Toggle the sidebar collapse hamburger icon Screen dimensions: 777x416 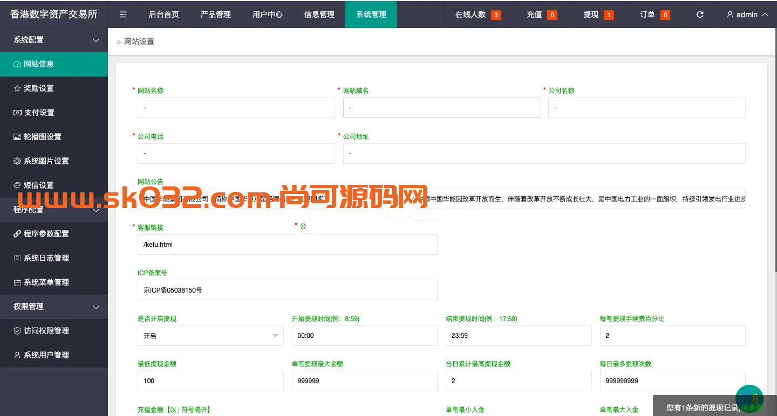point(123,15)
